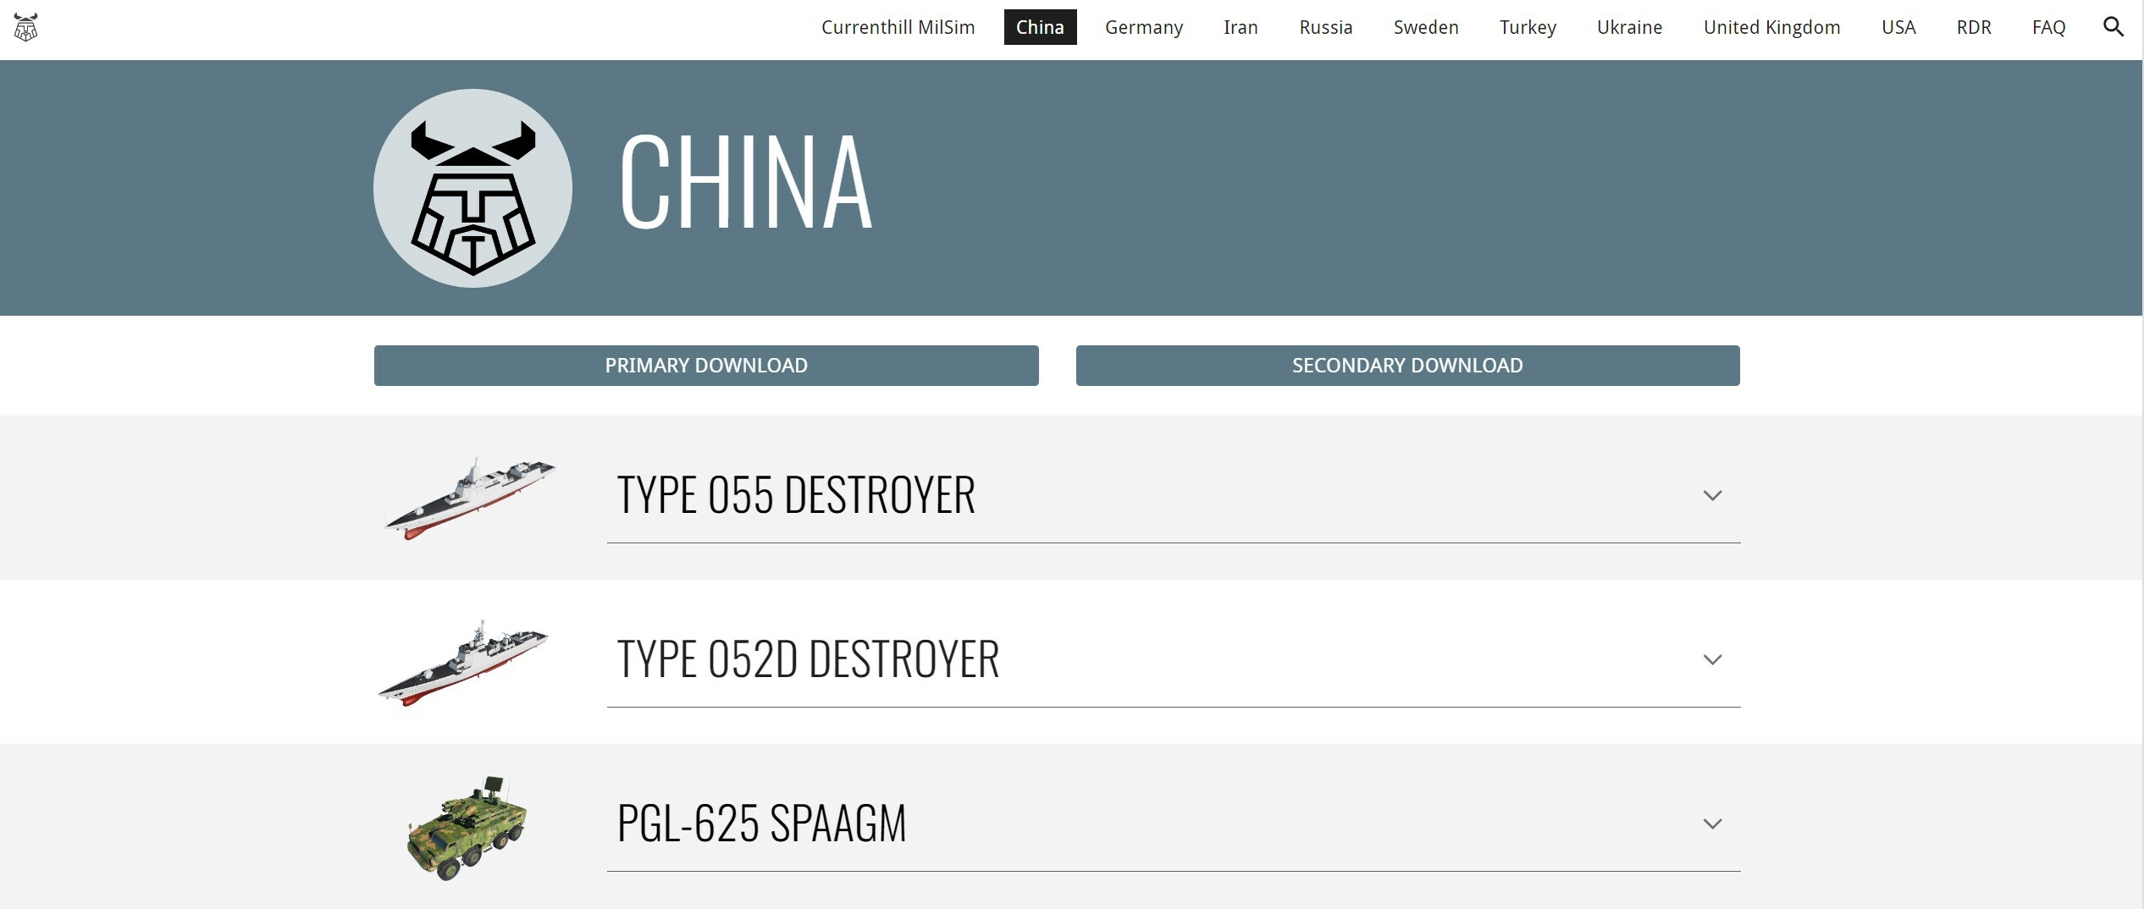Select the China nav tab
The width and height of the screenshot is (2144, 909).
(x=1040, y=27)
